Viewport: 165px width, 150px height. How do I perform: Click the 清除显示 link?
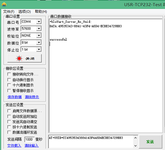(x=32, y=97)
